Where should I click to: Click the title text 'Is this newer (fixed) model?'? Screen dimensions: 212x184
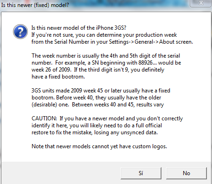point(35,5)
